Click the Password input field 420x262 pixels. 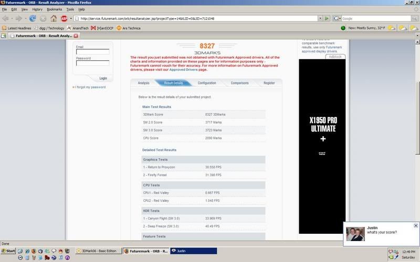pyautogui.click(x=93, y=63)
